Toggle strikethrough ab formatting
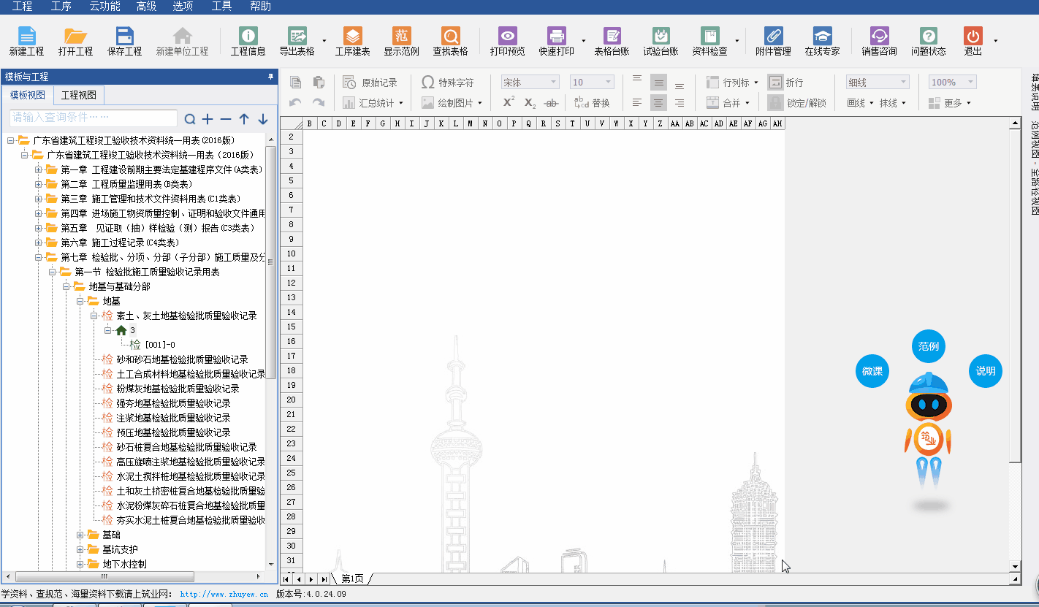This screenshot has width=1039, height=607. click(x=552, y=103)
